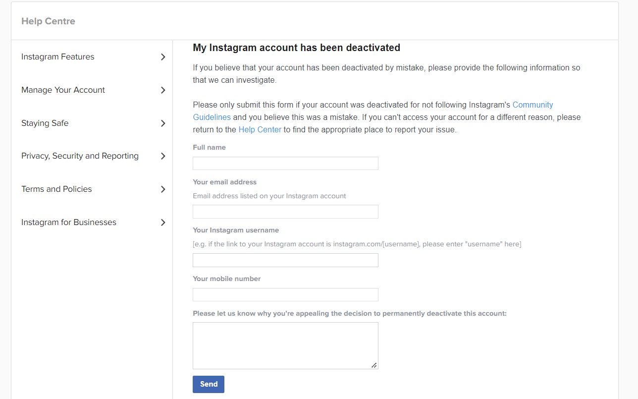Select Staying Safe from the sidebar
The width and height of the screenshot is (638, 399).
[45, 123]
